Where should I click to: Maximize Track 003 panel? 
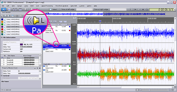click(x=68, y=64)
